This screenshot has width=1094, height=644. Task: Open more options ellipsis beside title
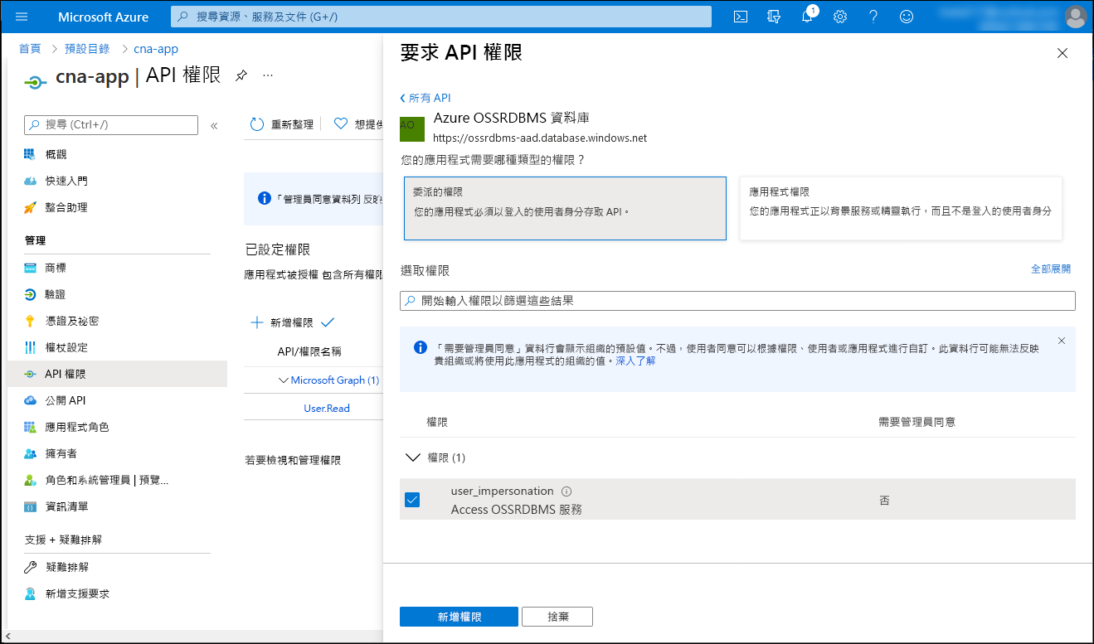(x=268, y=75)
